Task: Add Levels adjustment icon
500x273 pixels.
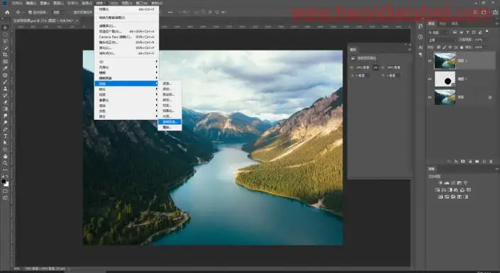Action: coord(447,183)
